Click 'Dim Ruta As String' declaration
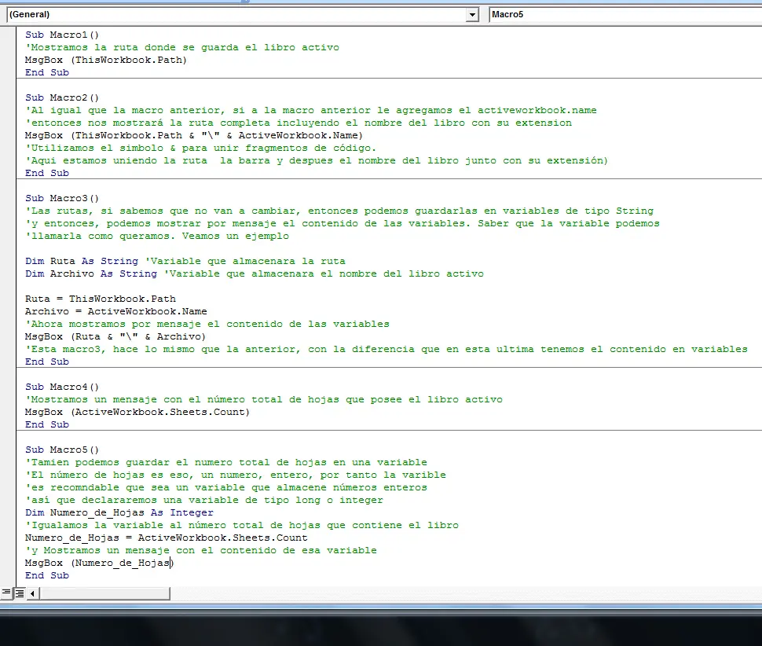The width and height of the screenshot is (762, 646). pyautogui.click(x=82, y=261)
